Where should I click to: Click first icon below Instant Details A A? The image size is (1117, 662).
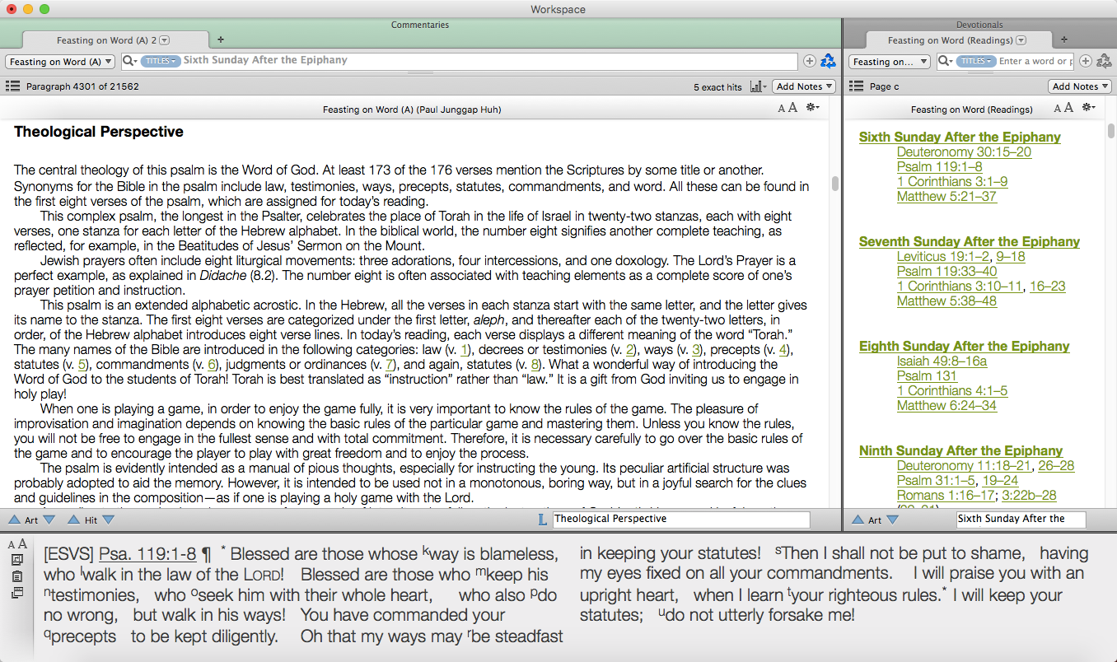coord(17,560)
